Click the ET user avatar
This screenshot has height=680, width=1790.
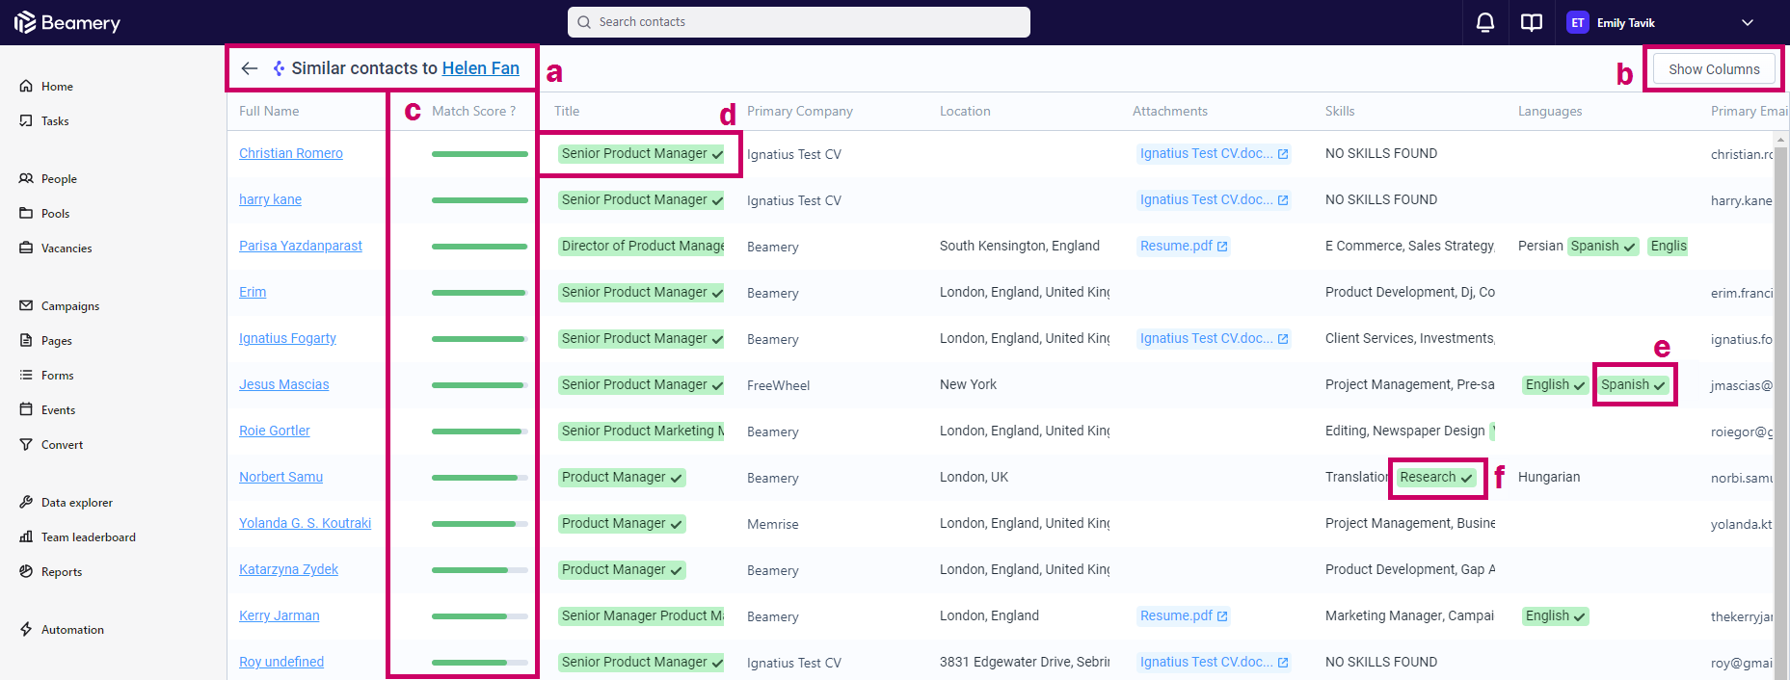[1578, 22]
